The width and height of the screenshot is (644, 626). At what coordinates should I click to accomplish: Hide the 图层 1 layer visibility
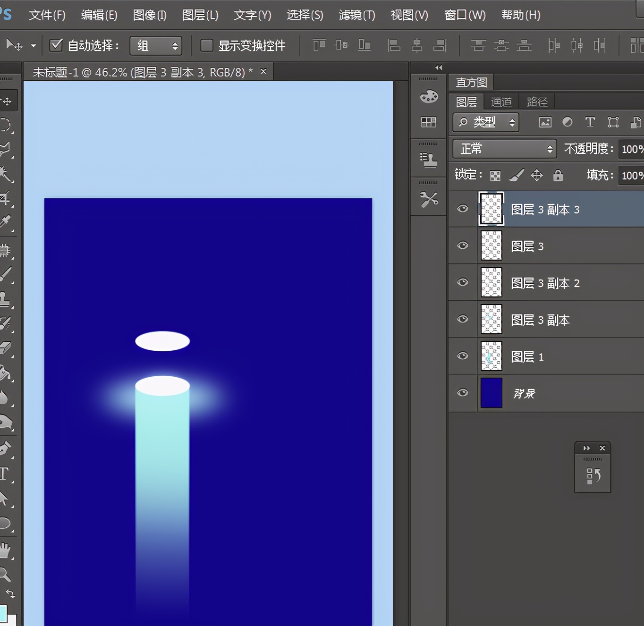463,356
